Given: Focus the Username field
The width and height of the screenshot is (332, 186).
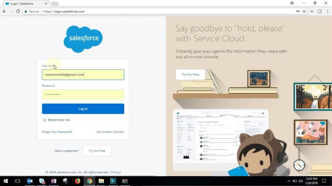Looking at the screenshot, I should [x=83, y=75].
